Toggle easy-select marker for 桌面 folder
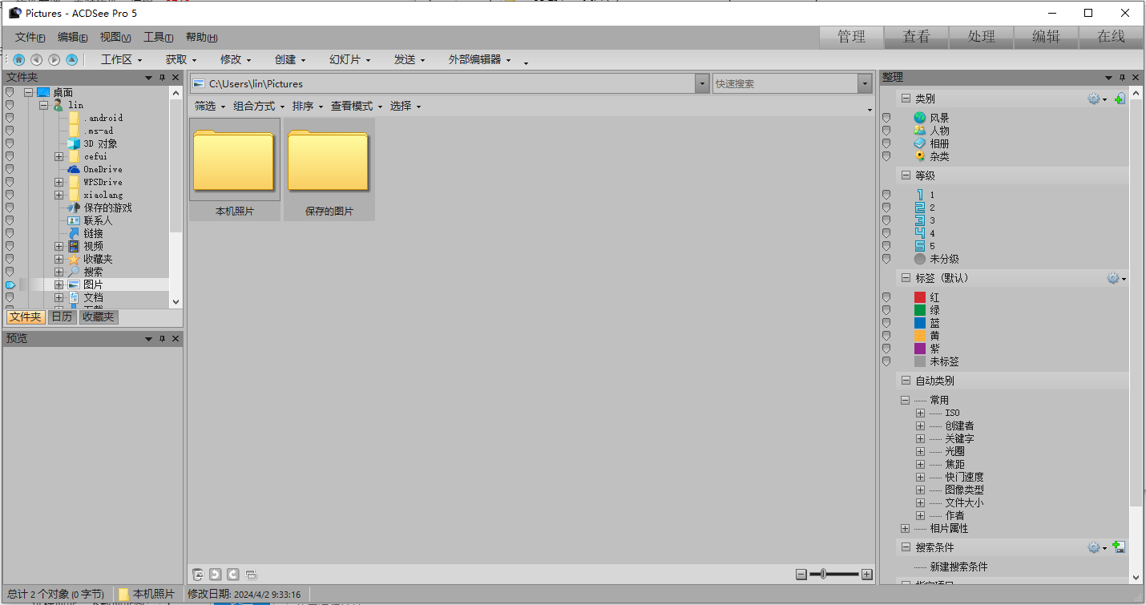The height and width of the screenshot is (605, 1146). coord(10,92)
